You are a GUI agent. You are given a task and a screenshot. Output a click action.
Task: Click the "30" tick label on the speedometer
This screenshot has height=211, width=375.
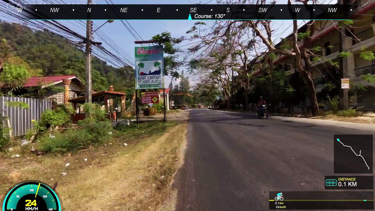(45, 196)
